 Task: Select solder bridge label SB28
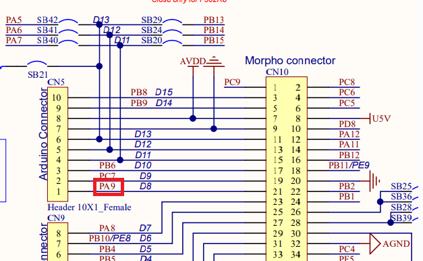pos(401,207)
